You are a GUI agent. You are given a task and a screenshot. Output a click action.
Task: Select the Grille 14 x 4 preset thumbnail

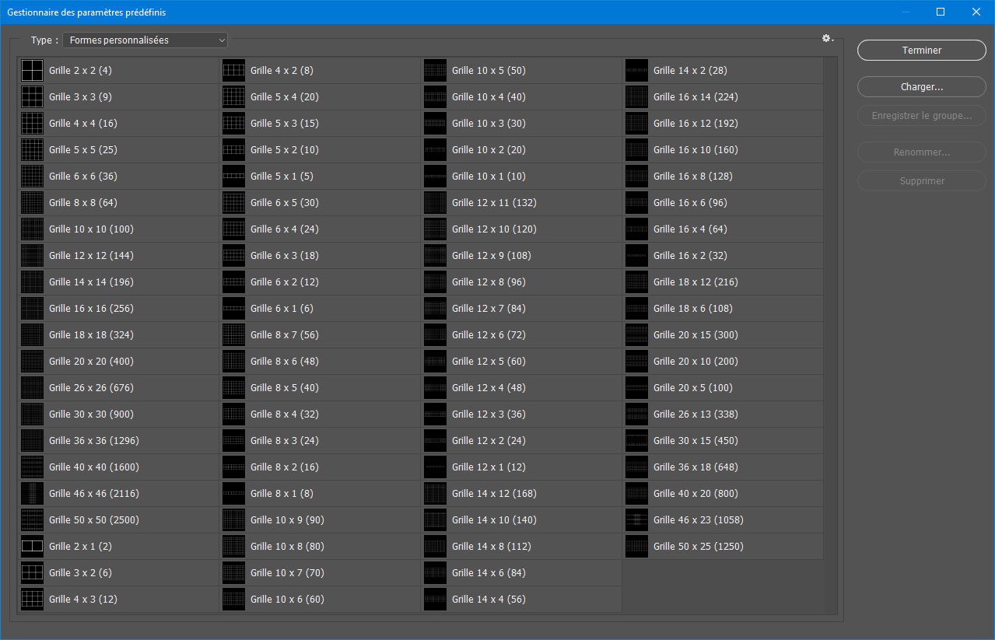click(x=435, y=600)
